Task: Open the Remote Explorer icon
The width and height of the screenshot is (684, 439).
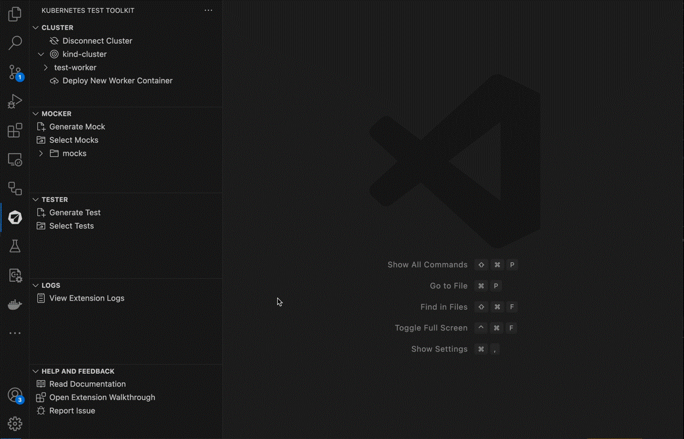Action: tap(15, 160)
